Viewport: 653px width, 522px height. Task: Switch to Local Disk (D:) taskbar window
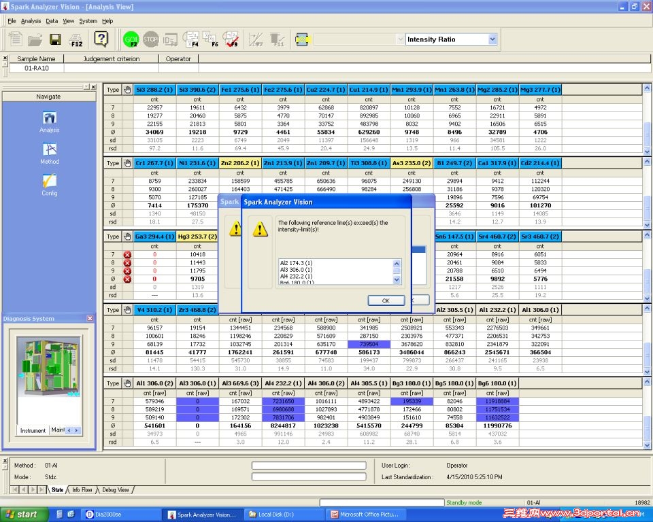point(284,515)
